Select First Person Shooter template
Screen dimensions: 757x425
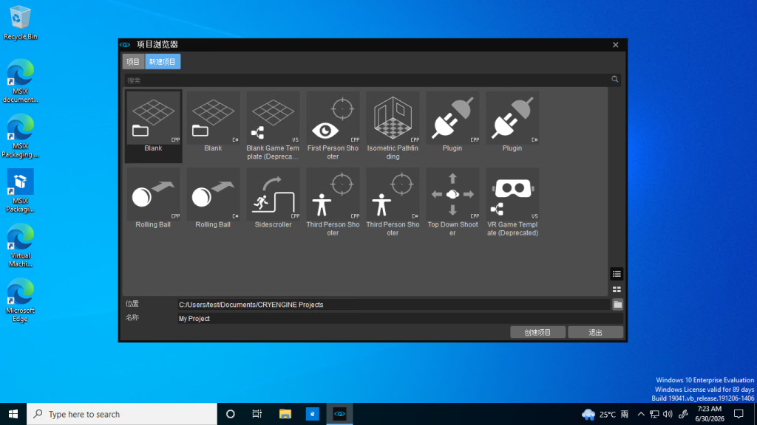333,126
